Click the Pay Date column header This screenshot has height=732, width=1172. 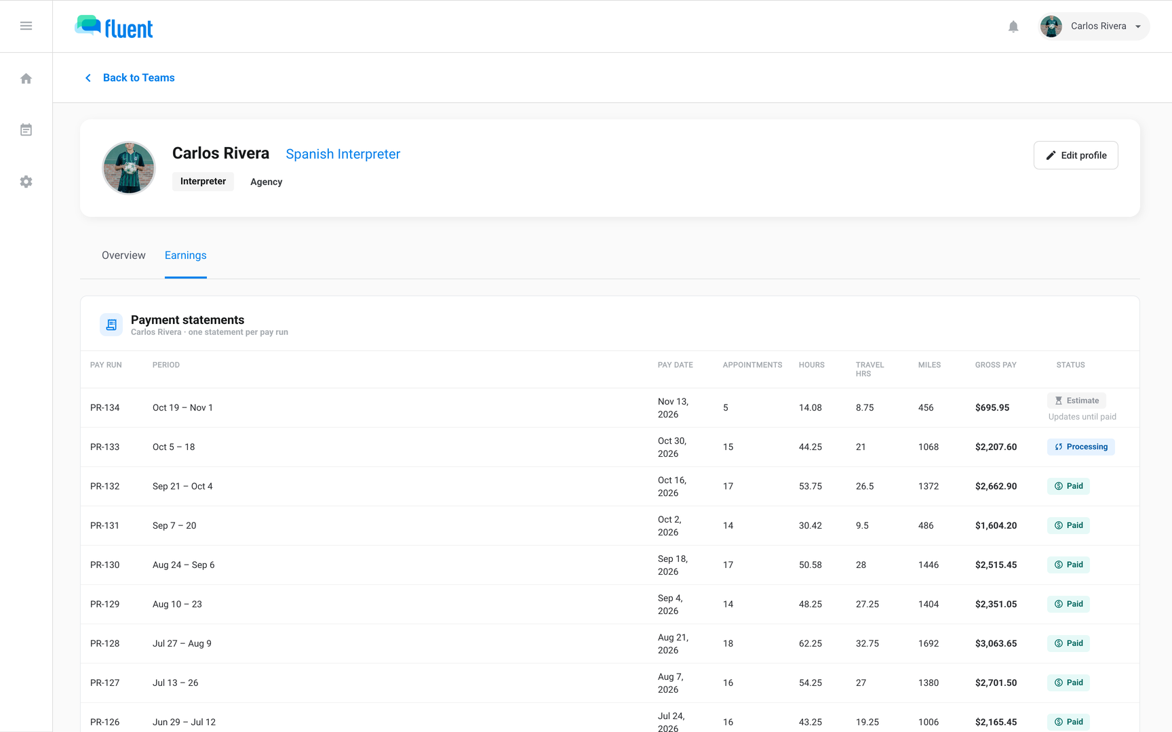(676, 365)
